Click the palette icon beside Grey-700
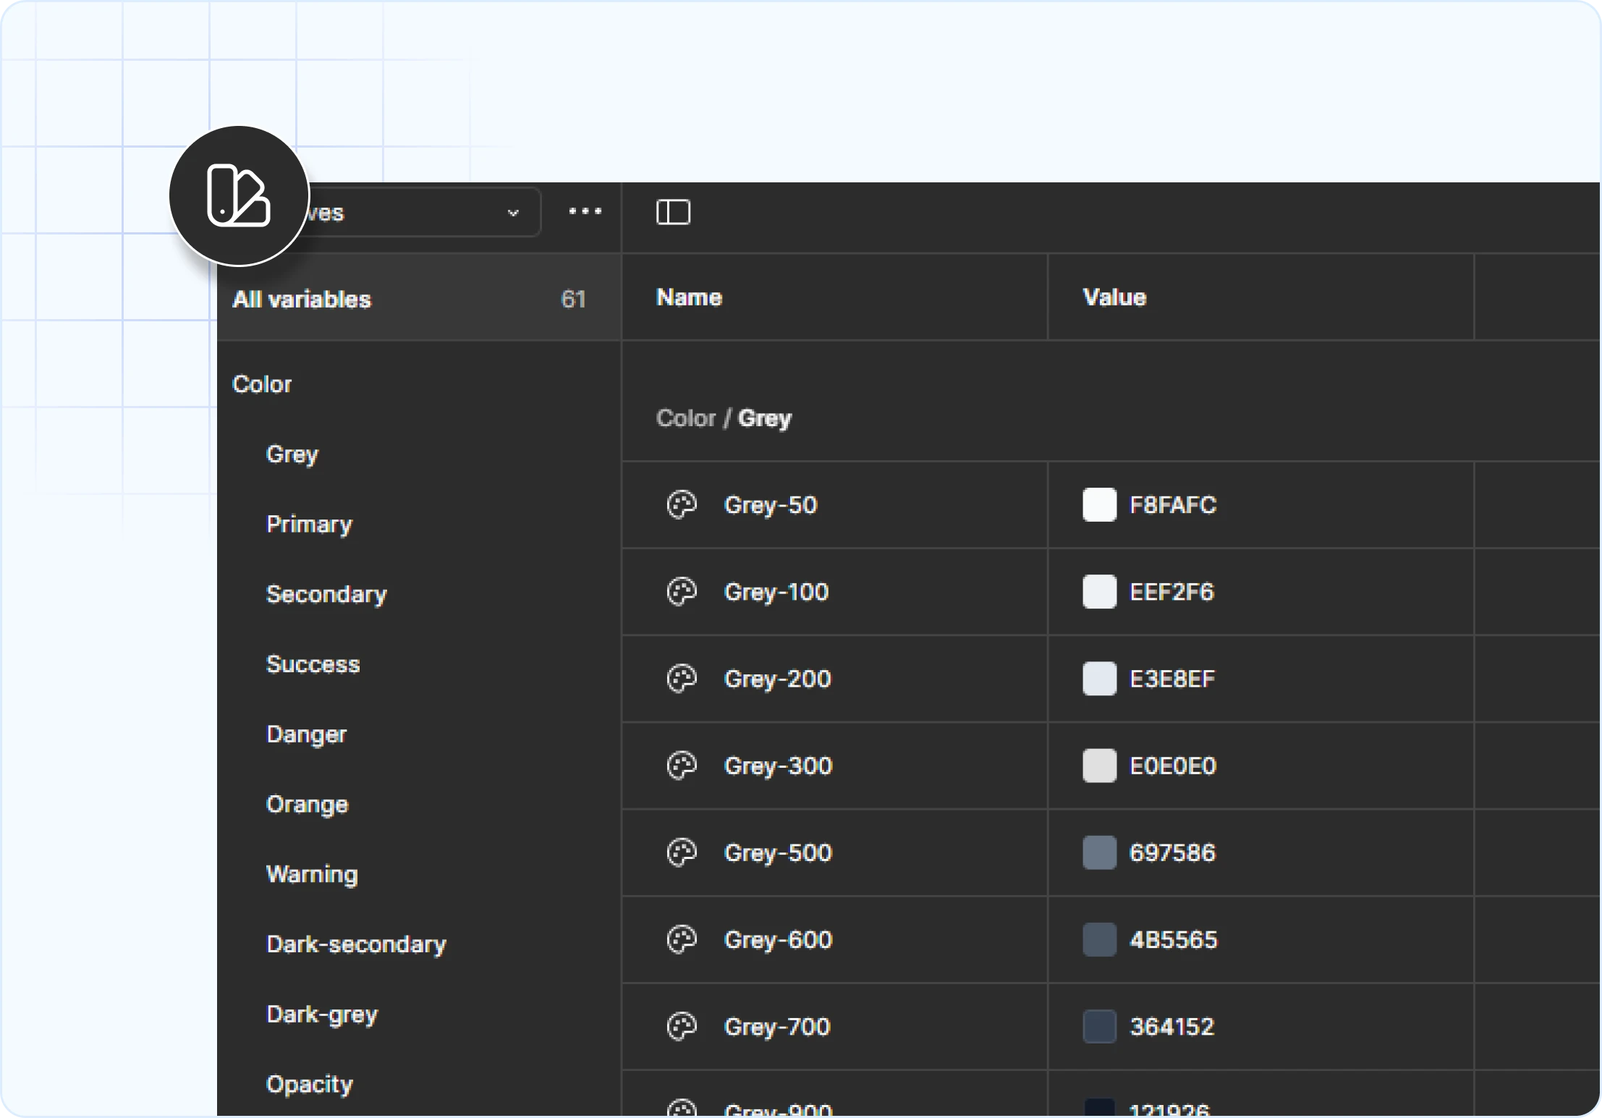The height and width of the screenshot is (1118, 1602). coord(681,1026)
